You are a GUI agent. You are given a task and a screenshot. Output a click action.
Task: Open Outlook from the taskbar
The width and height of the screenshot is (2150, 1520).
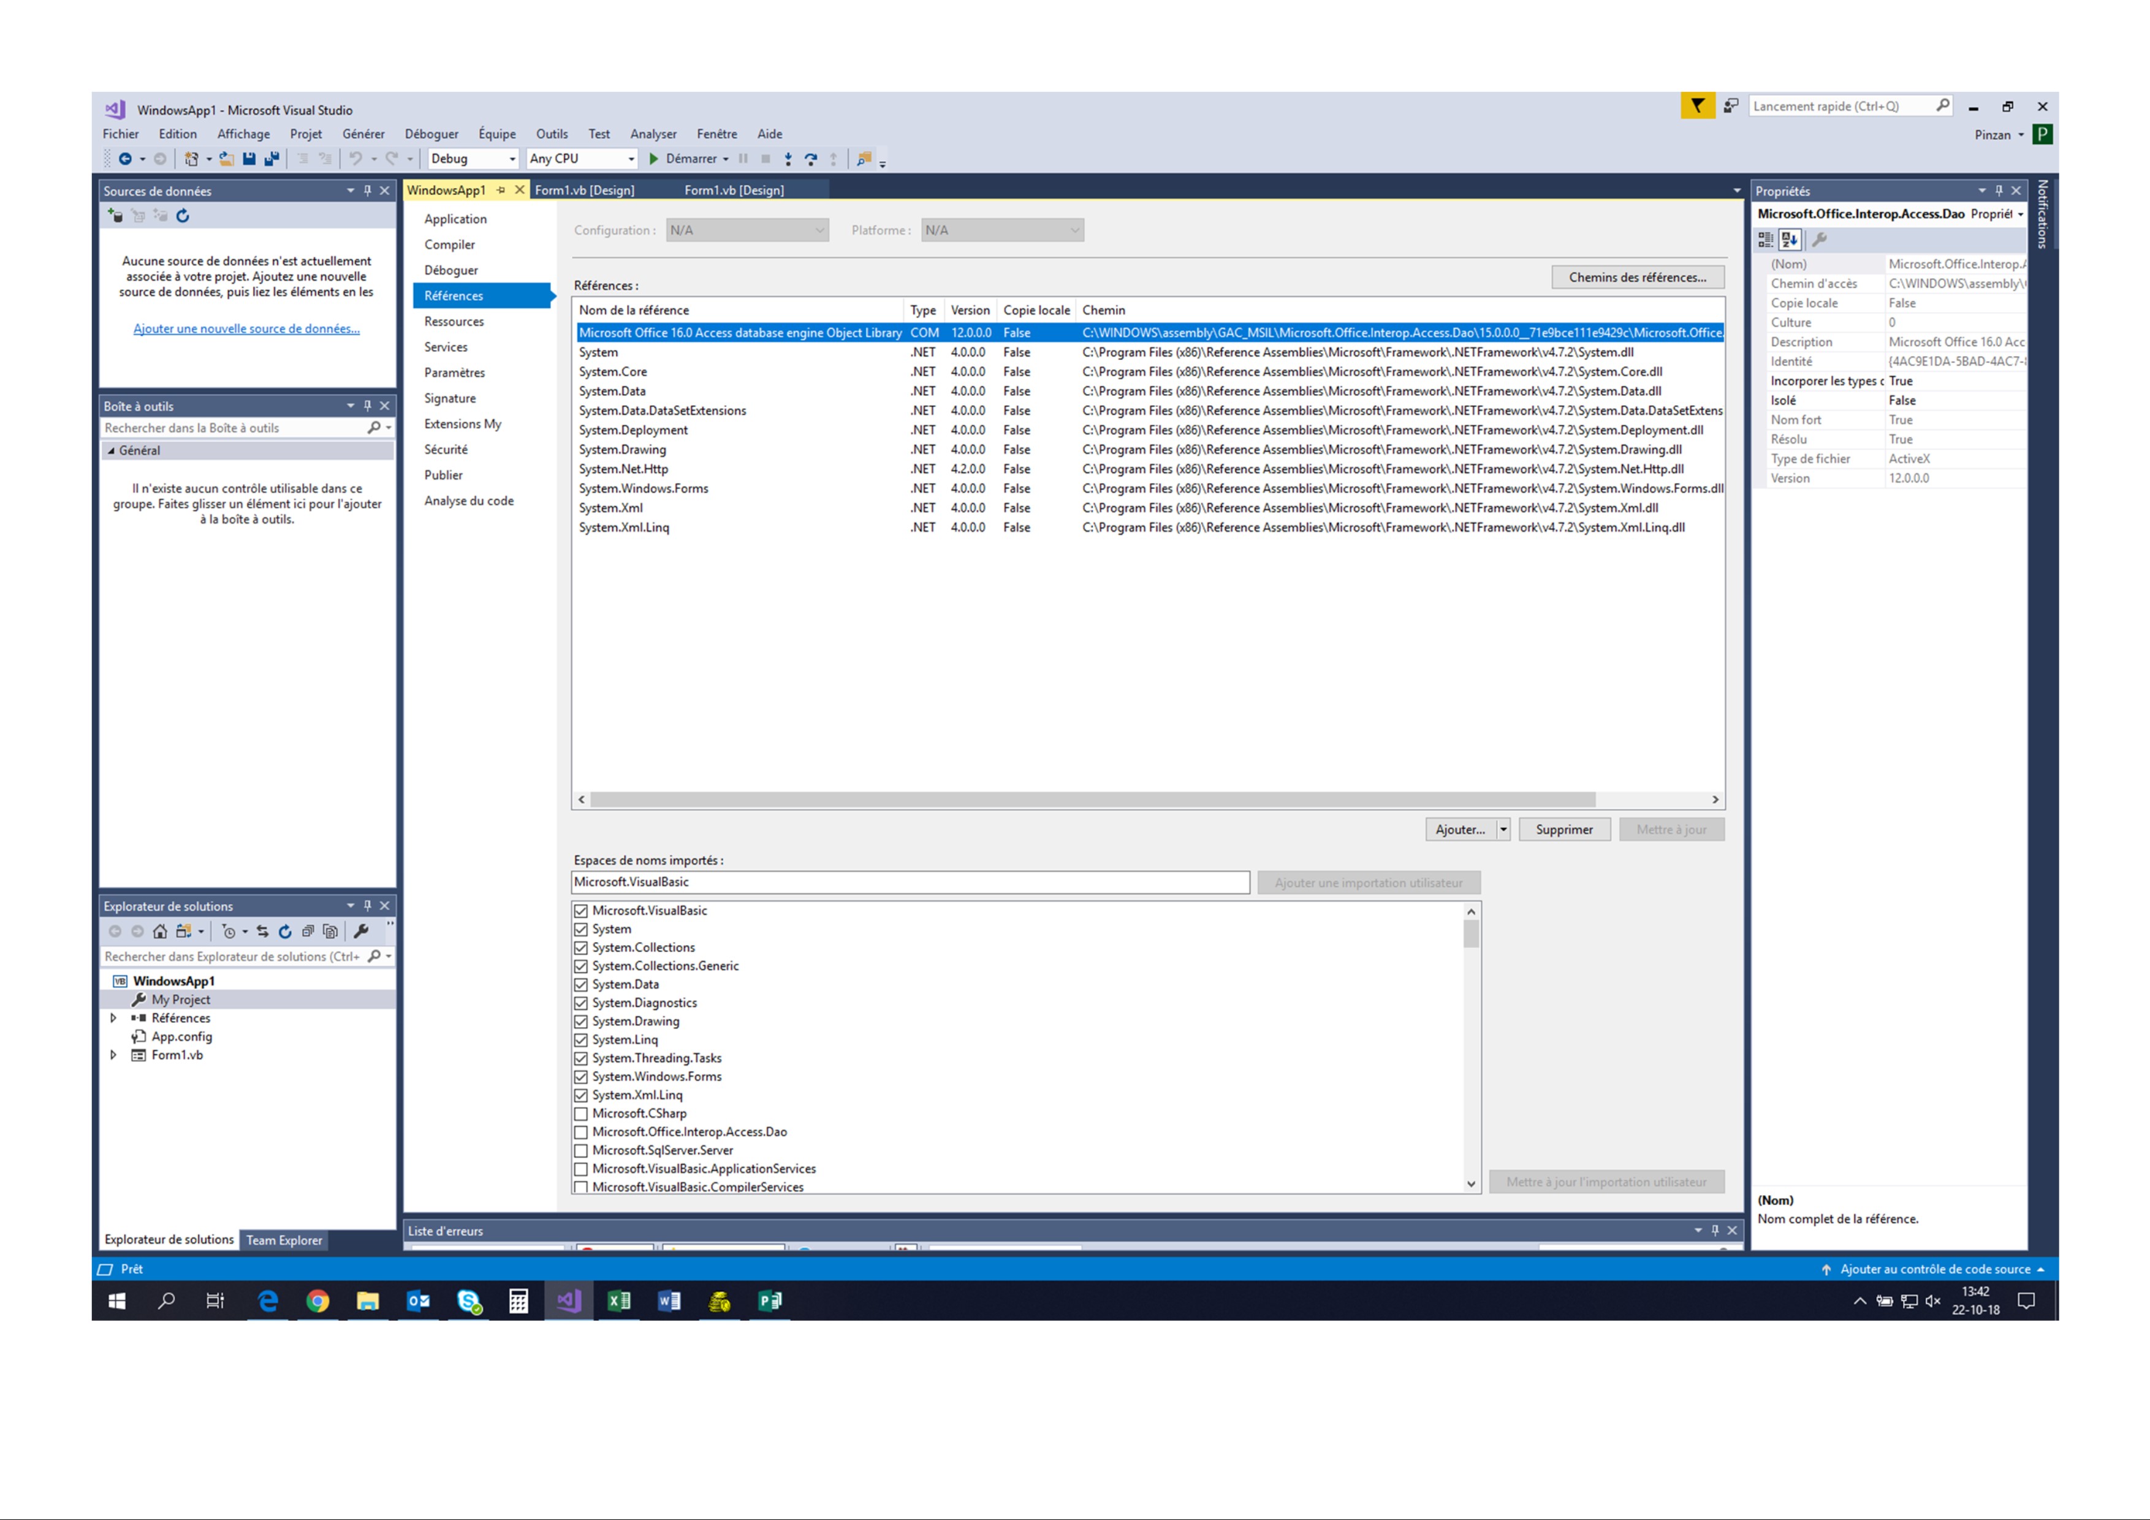[417, 1301]
